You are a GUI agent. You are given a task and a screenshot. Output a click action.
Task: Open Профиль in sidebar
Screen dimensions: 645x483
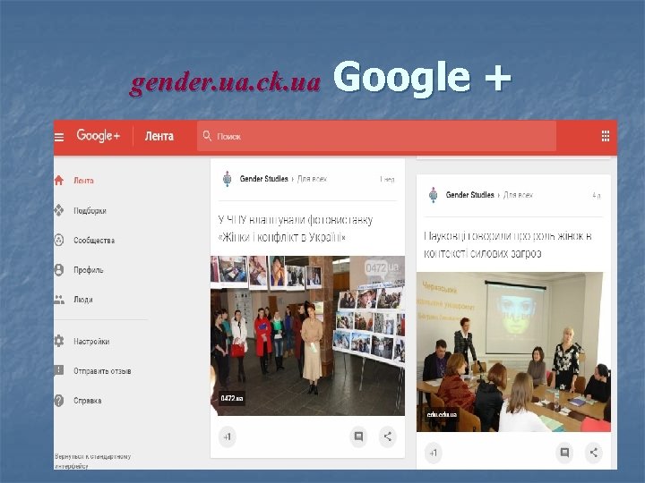pyautogui.click(x=89, y=270)
